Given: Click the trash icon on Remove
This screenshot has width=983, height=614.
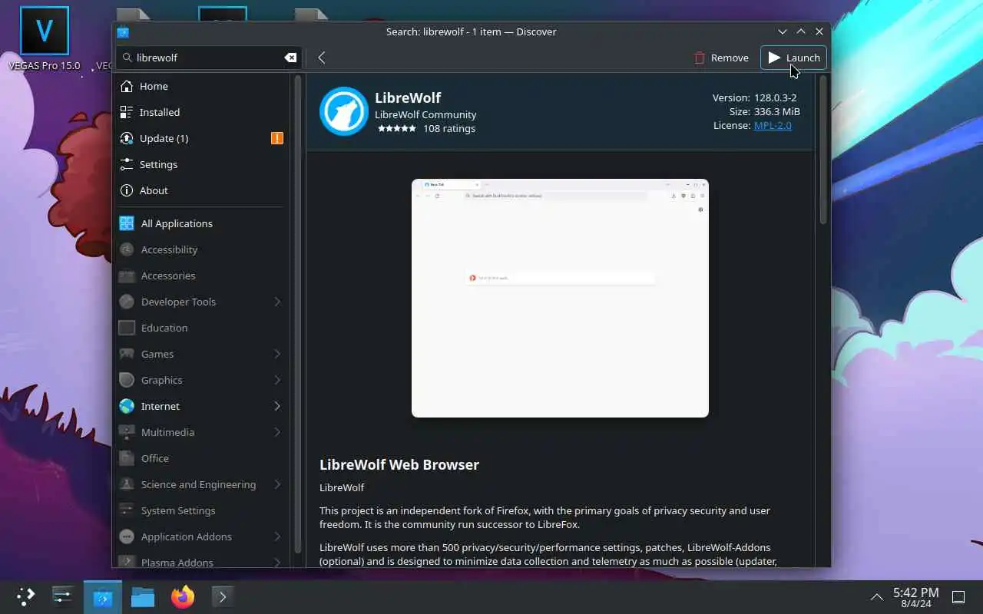Looking at the screenshot, I should point(700,58).
